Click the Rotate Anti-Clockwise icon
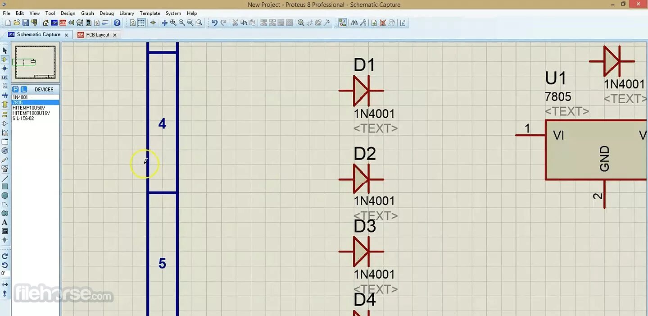Viewport: 648px width, 316px height. 5,265
